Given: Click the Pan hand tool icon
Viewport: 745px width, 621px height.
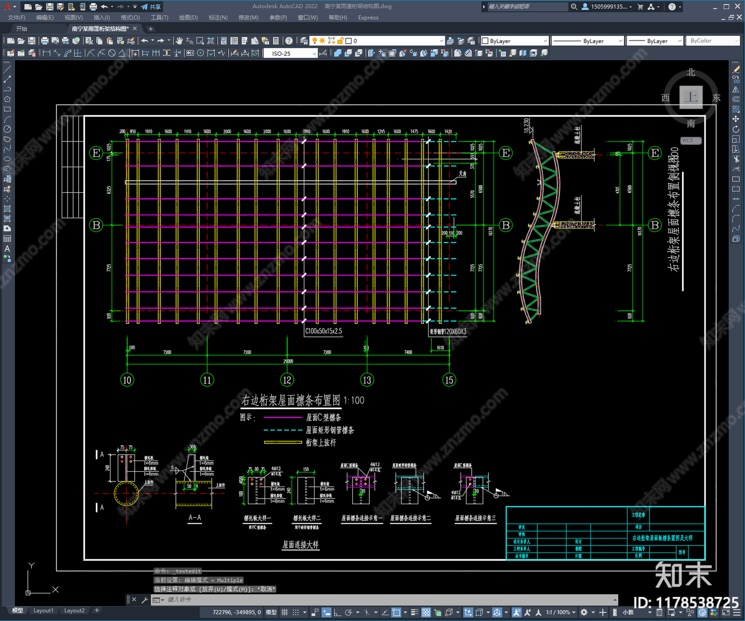Looking at the screenshot, I should [x=179, y=41].
